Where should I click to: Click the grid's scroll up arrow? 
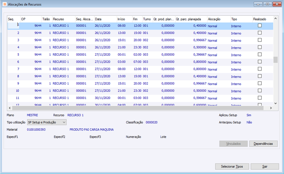coord(275,19)
